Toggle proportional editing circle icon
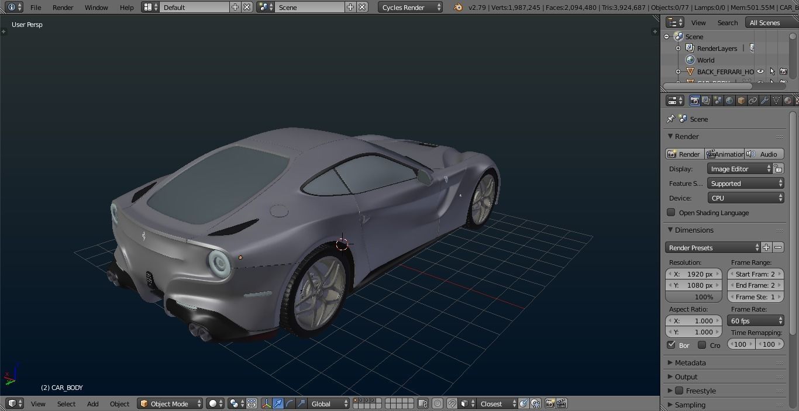This screenshot has width=799, height=411. click(x=438, y=403)
